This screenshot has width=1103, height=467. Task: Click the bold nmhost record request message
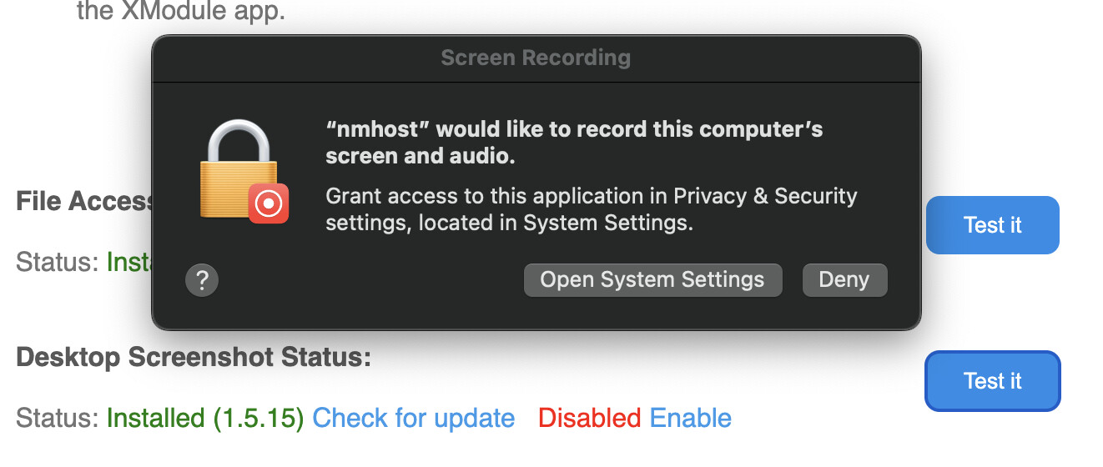[574, 143]
